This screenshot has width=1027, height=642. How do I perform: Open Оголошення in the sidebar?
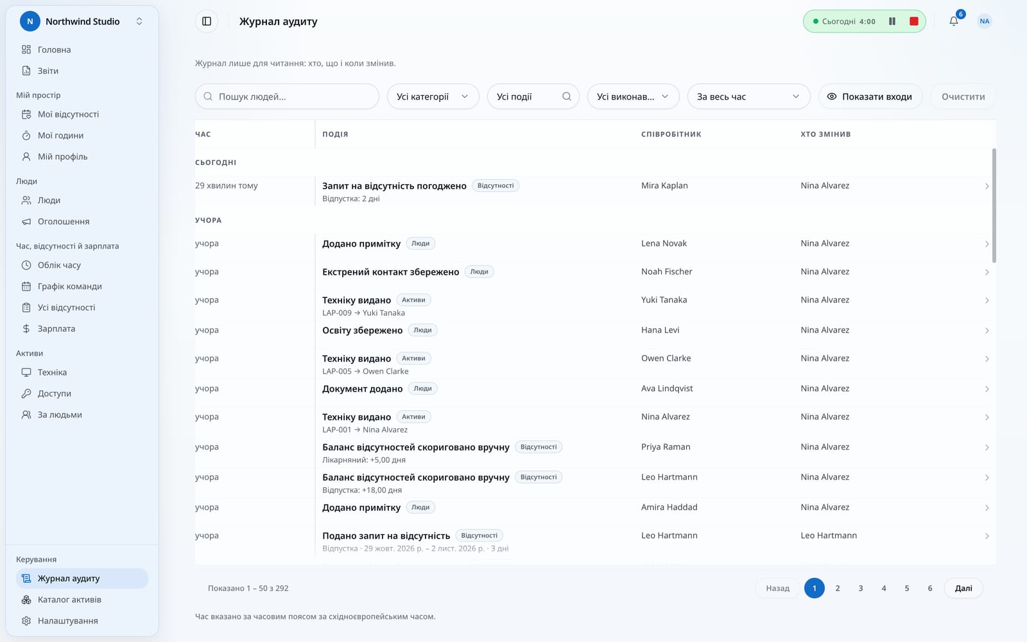pyautogui.click(x=82, y=221)
